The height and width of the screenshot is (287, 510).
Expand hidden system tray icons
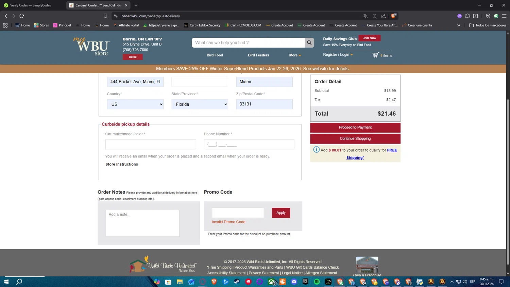pos(452,282)
